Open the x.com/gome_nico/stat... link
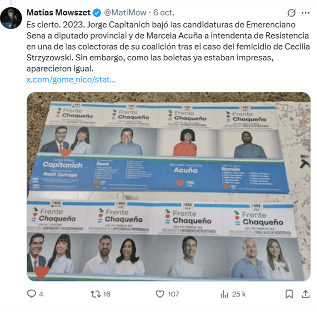The image size is (317, 313). (x=71, y=80)
